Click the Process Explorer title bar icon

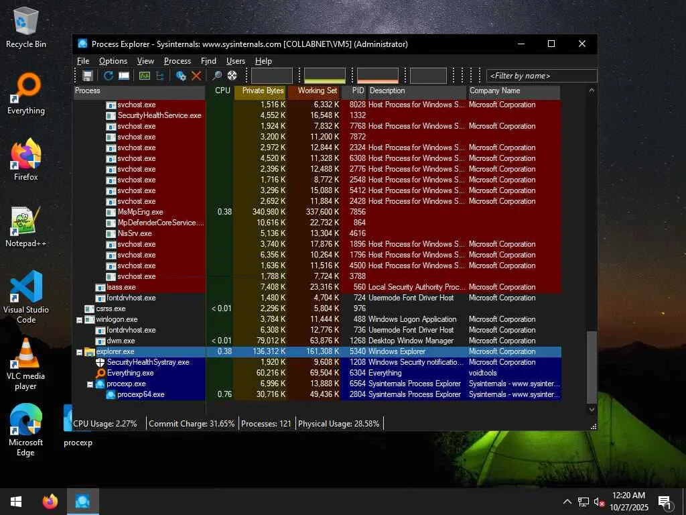pos(82,44)
